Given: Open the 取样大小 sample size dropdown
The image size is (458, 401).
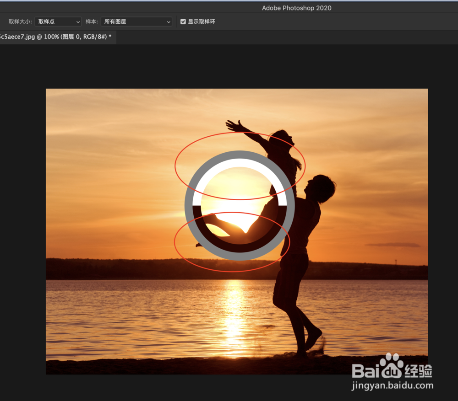Looking at the screenshot, I should tap(58, 21).
